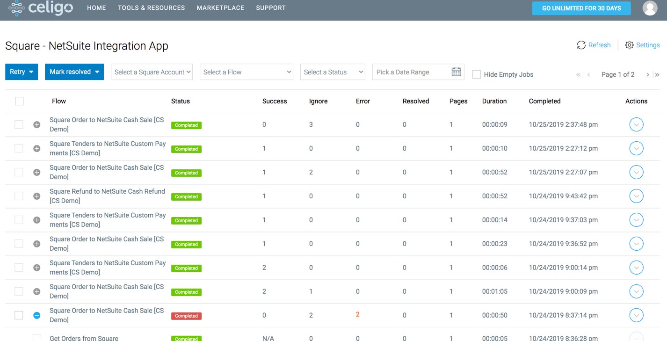667x341 pixels.
Task: Click the orange error count 2
Action: 358,314
